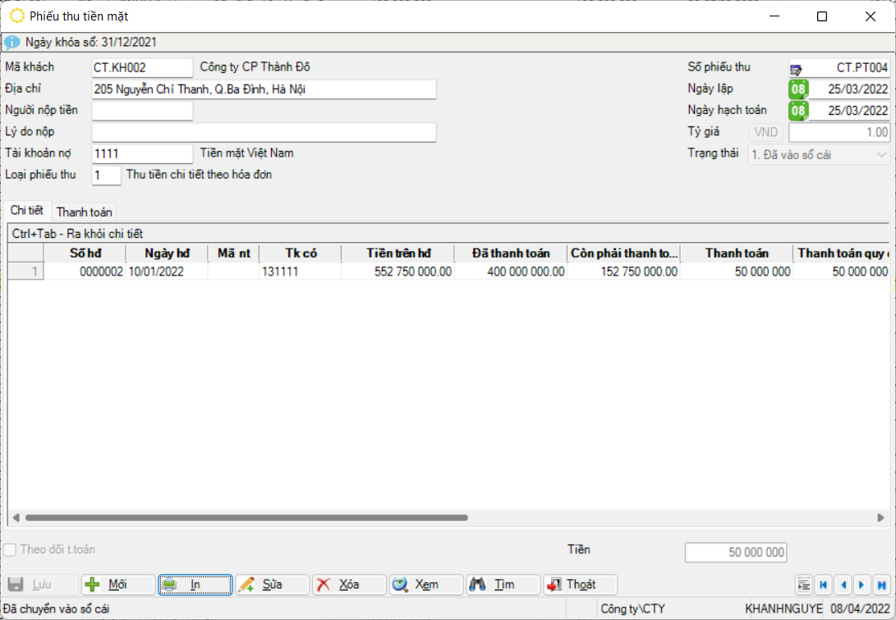Select the Tk có column header

click(x=301, y=253)
